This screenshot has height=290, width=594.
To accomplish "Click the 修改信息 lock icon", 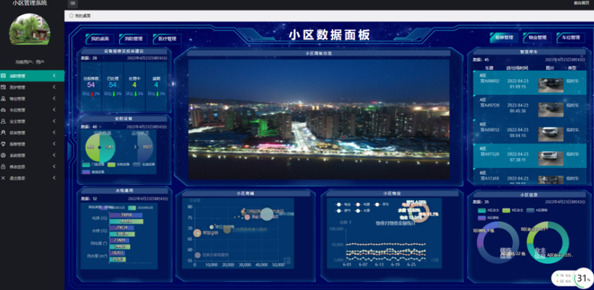I will pyautogui.click(x=4, y=167).
